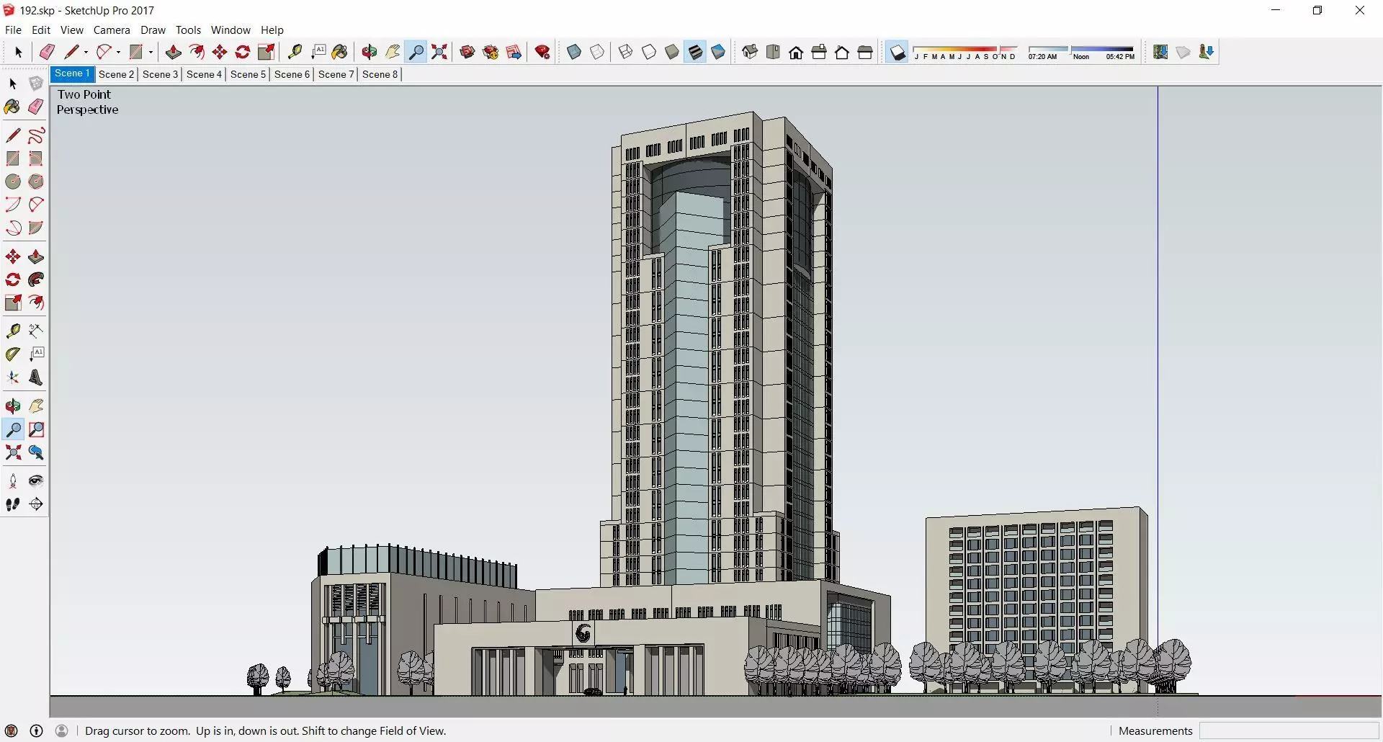Select the Text label tool in top toolbar
The height and width of the screenshot is (742, 1383).
tap(318, 52)
